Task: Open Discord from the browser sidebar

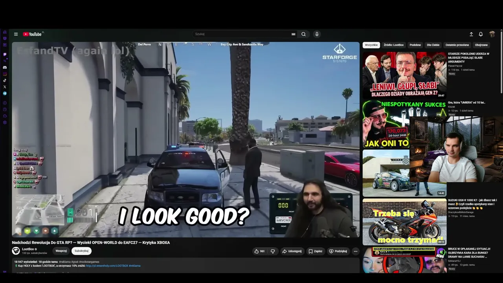Action: click(5, 67)
